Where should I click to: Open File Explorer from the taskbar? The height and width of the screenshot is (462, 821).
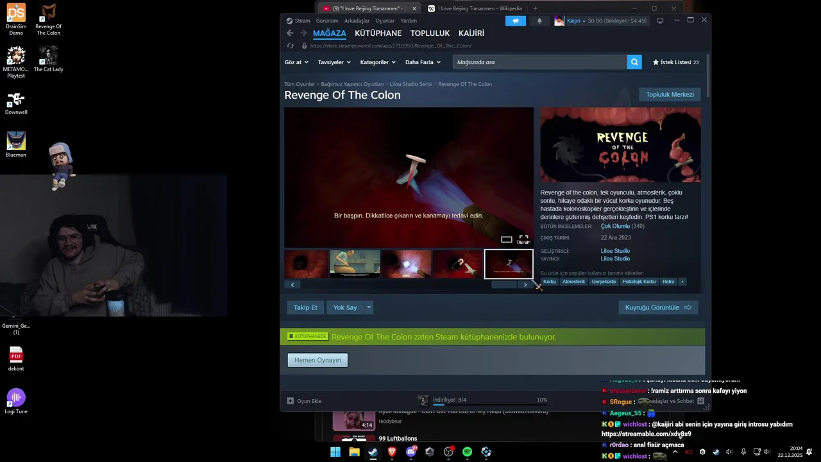click(x=354, y=452)
